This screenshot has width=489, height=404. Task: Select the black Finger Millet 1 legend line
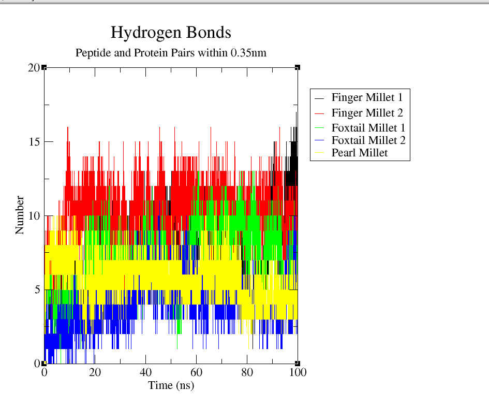tap(319, 98)
